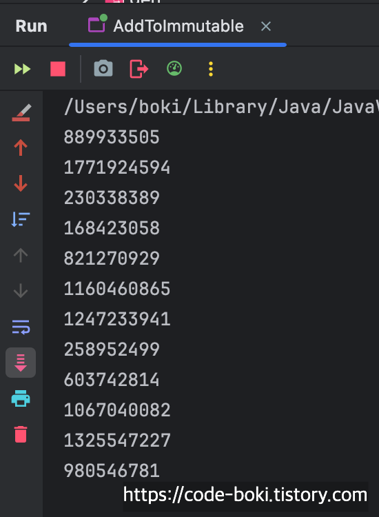The image size is (379, 517).
Task: Click the gray up arrow icon
Action: click(21, 255)
